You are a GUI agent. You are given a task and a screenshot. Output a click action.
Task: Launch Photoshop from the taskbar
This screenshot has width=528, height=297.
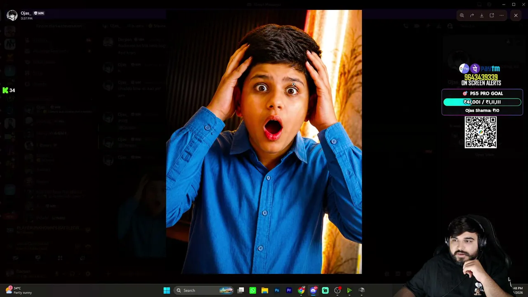tap(277, 290)
